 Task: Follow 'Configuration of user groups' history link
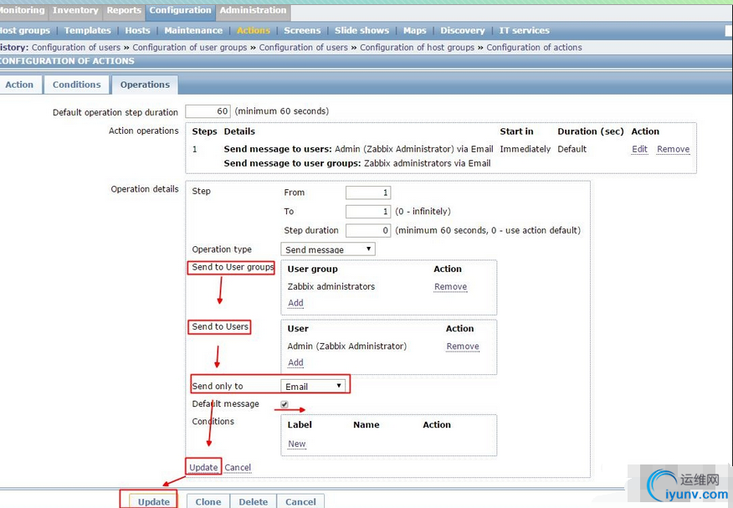tap(190, 47)
